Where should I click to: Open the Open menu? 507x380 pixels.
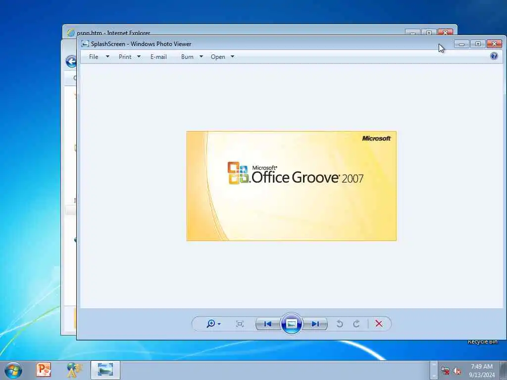[218, 57]
